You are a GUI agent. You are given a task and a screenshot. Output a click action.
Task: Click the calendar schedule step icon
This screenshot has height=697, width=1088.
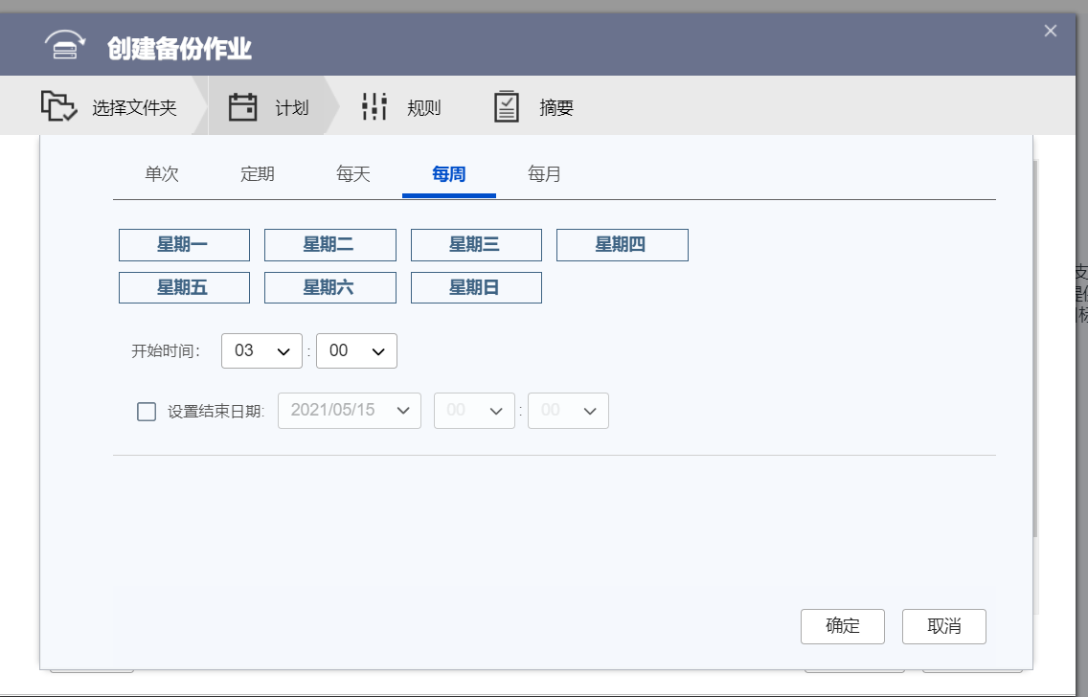(x=243, y=107)
